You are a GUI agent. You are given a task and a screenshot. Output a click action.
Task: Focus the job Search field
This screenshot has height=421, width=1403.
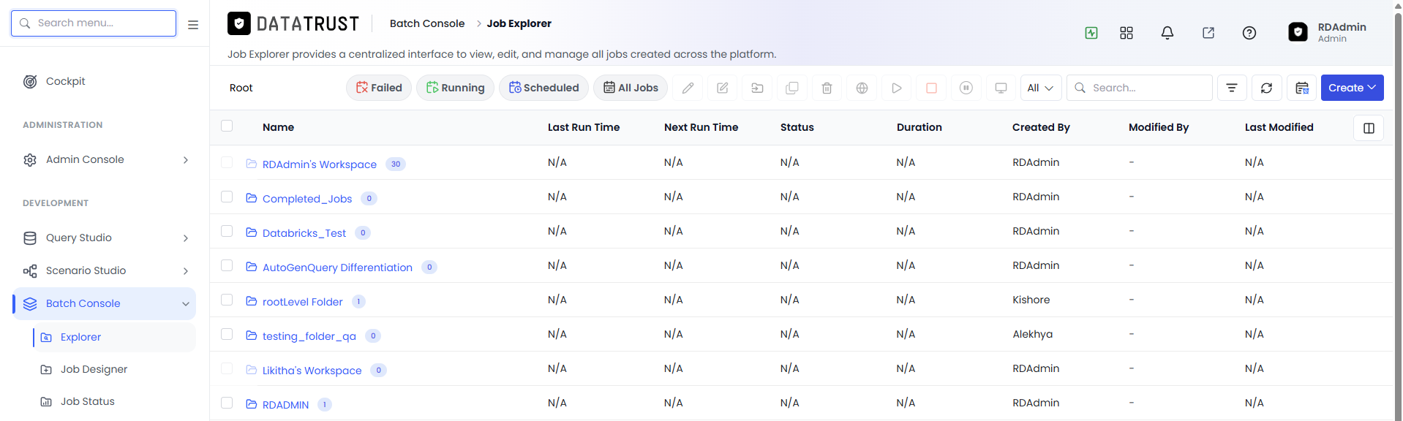click(1139, 88)
